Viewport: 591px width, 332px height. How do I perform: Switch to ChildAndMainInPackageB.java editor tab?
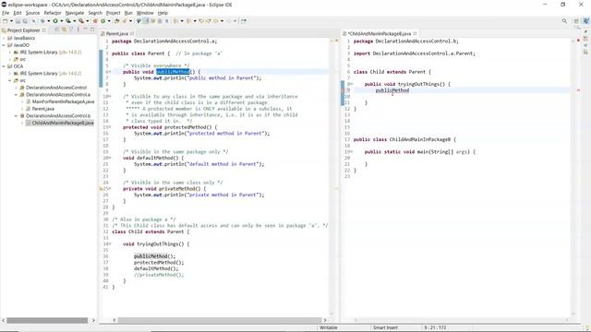coord(380,33)
